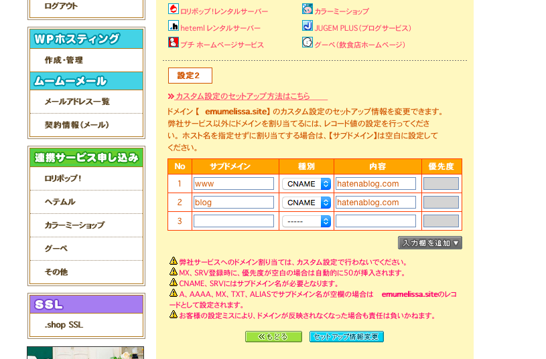Image resolution: width=546 pixels, height=359 pixels.
Task: Focus the subdomain field containing www
Action: click(234, 184)
